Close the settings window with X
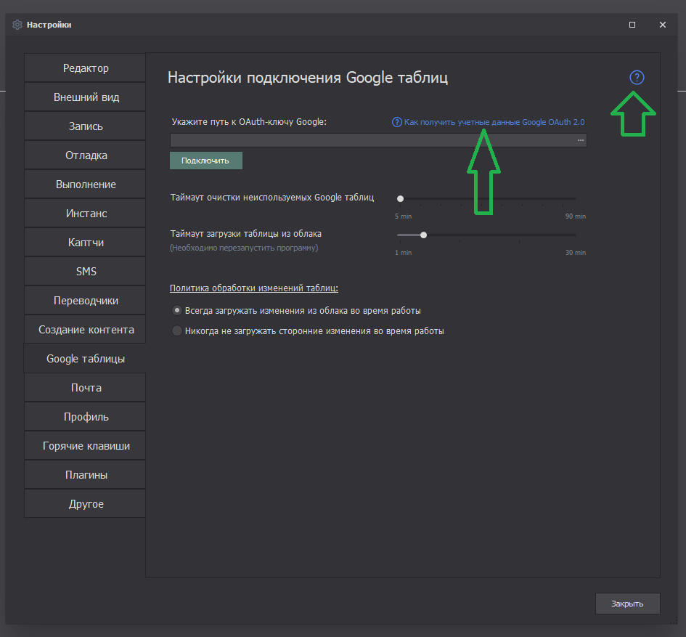The height and width of the screenshot is (637, 686). [662, 25]
